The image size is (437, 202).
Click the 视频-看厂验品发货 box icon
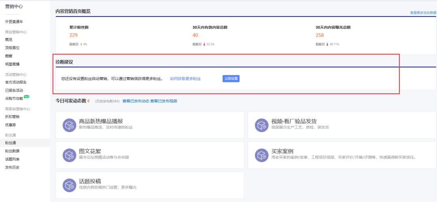pyautogui.click(x=261, y=125)
